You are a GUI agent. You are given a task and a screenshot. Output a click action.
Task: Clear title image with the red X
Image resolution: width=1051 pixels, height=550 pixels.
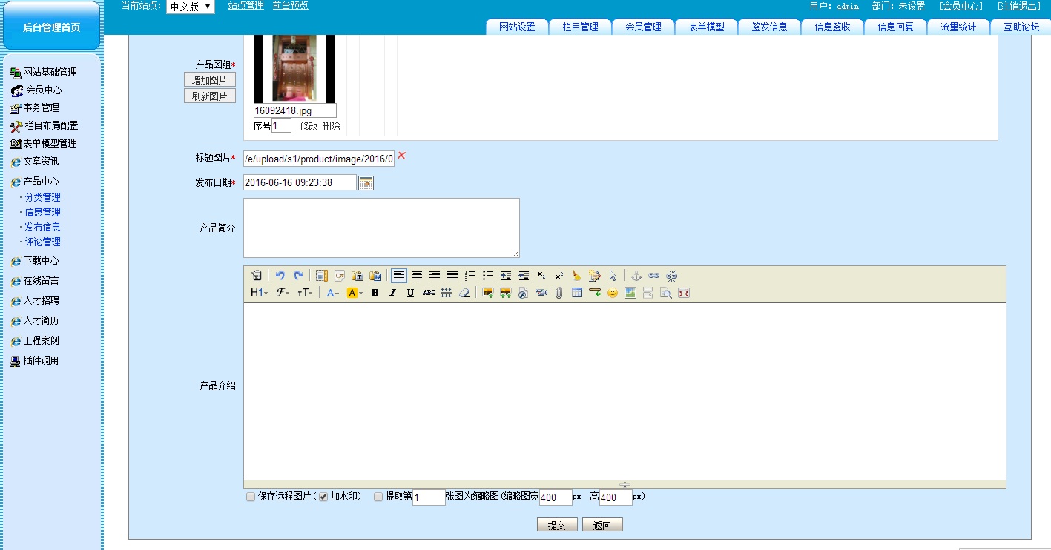[402, 156]
